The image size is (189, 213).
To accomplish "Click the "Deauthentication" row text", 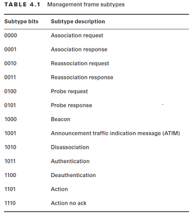I will point(73,175).
